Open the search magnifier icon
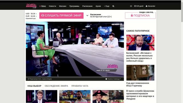 [113, 6]
